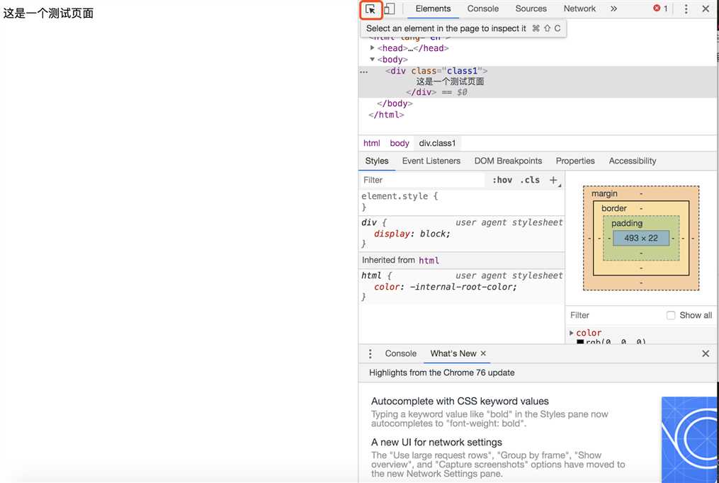Expand the color computed property
719x483 pixels.
(572, 333)
